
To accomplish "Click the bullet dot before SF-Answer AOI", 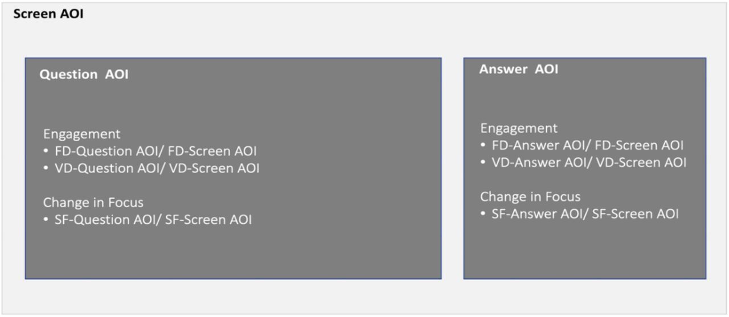I will [x=483, y=215].
